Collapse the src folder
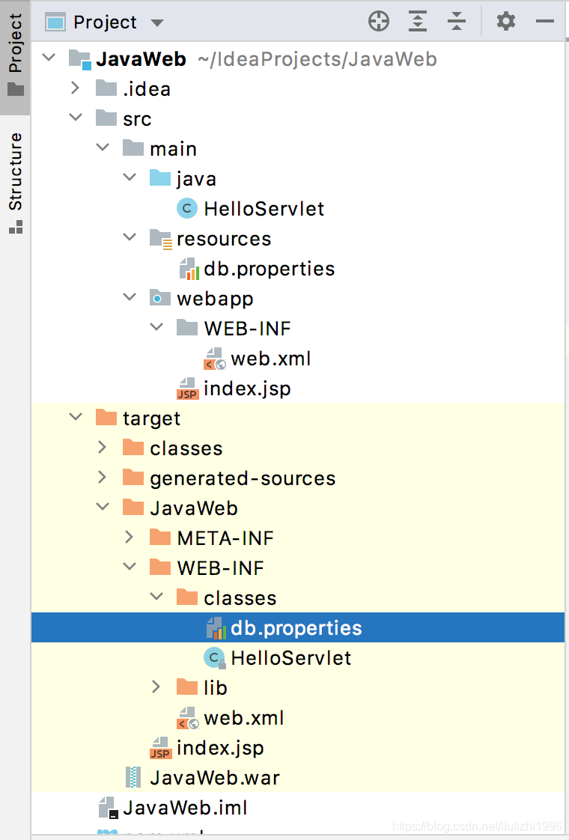Image resolution: width=569 pixels, height=840 pixels. [x=75, y=118]
